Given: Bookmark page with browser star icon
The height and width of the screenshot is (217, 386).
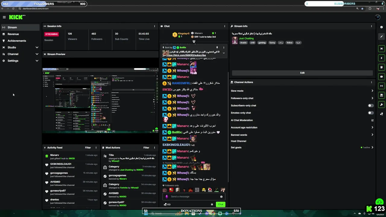Looking at the screenshot, I should click(x=362, y=8).
